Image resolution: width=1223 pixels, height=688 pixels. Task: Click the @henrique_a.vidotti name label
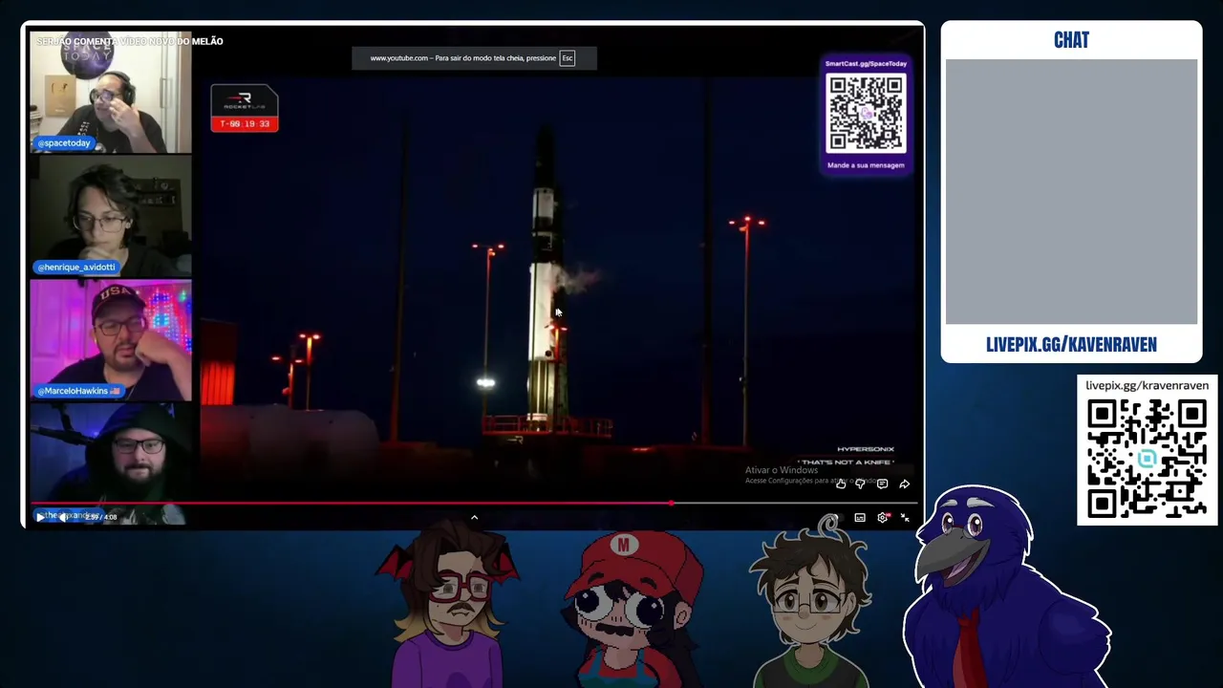point(76,268)
